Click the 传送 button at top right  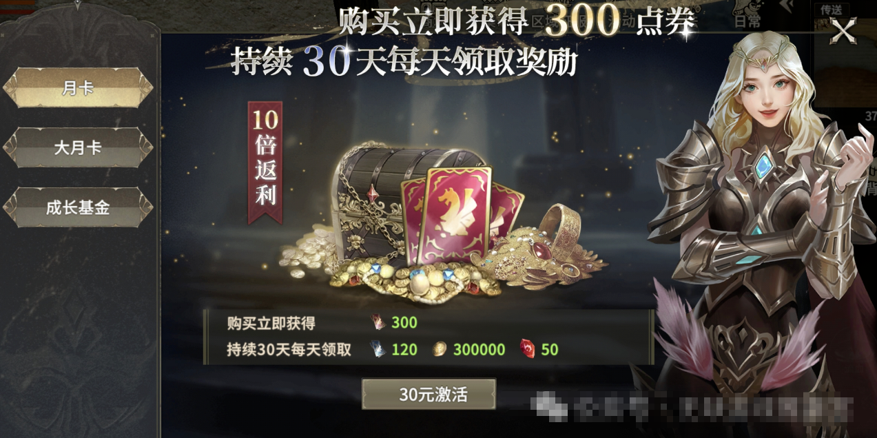[x=832, y=10]
